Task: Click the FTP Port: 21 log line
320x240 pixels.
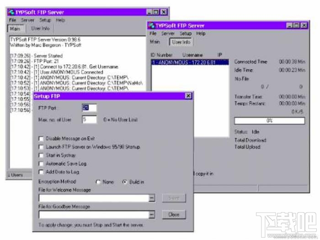Action: coord(34,61)
